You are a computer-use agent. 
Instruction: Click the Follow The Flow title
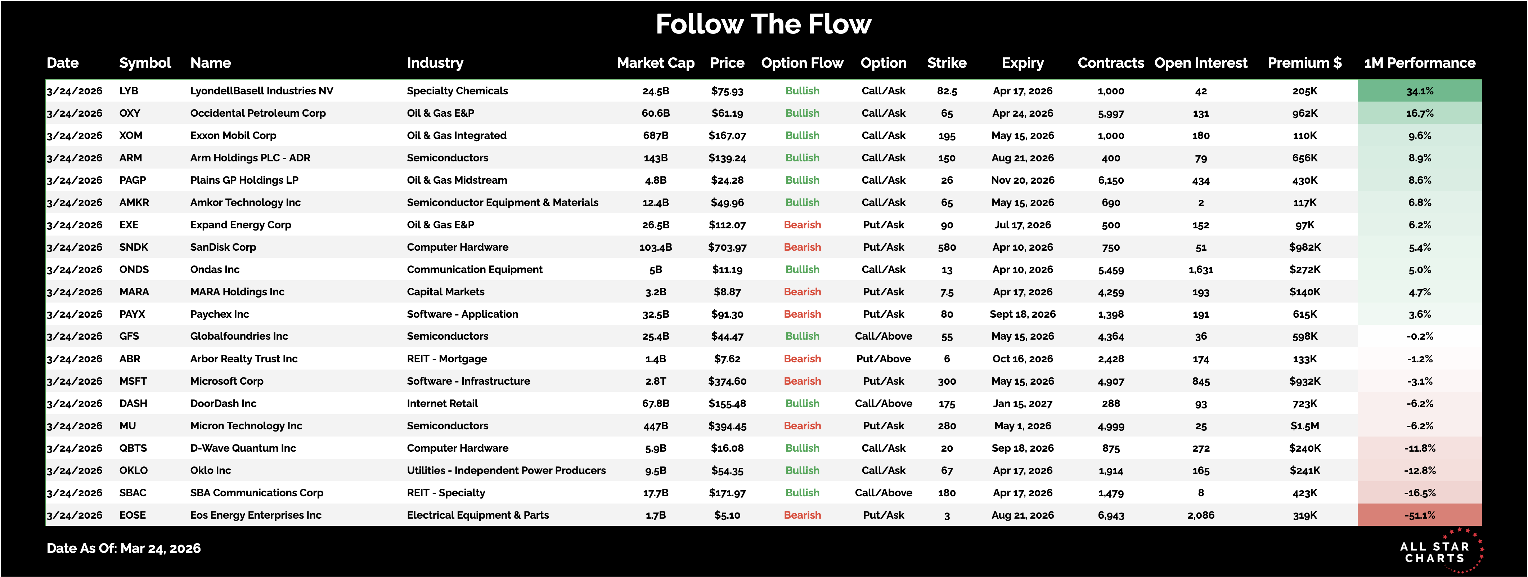click(x=763, y=24)
